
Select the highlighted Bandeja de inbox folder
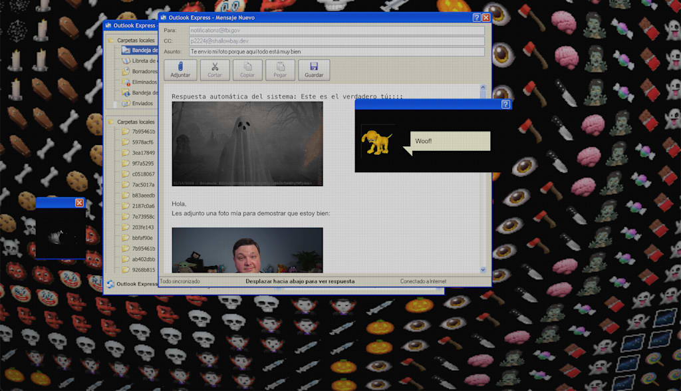pos(140,50)
